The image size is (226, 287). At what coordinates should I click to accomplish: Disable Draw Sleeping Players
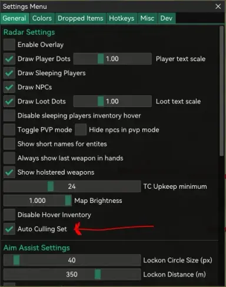click(9, 73)
